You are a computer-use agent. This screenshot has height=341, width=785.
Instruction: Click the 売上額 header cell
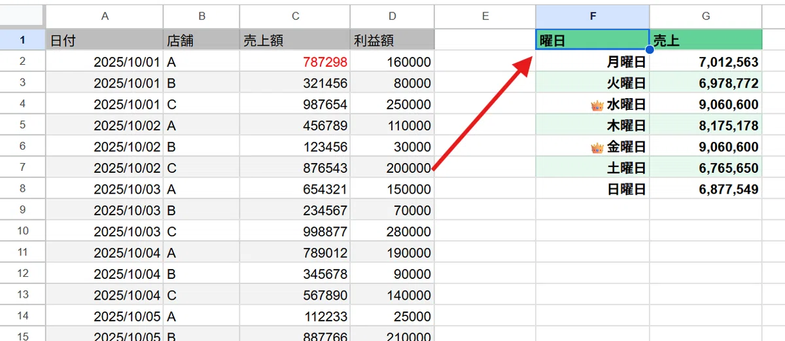pyautogui.click(x=295, y=40)
